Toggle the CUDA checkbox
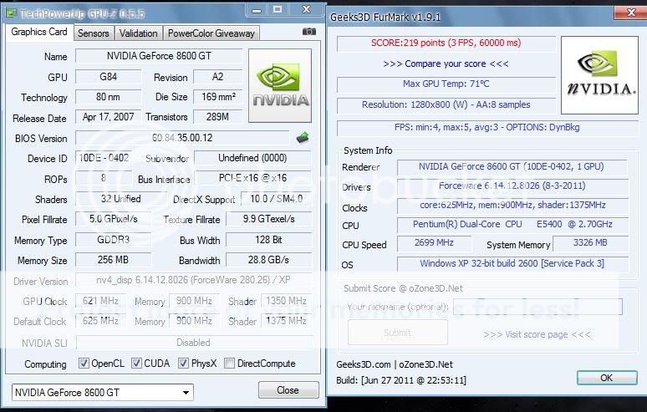 click(x=136, y=364)
